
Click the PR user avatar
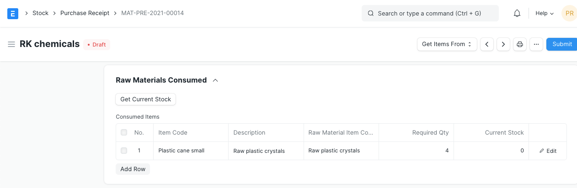pyautogui.click(x=569, y=13)
